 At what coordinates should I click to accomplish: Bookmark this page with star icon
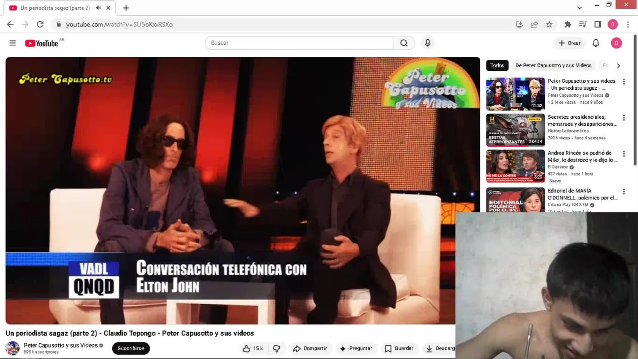[x=549, y=24]
